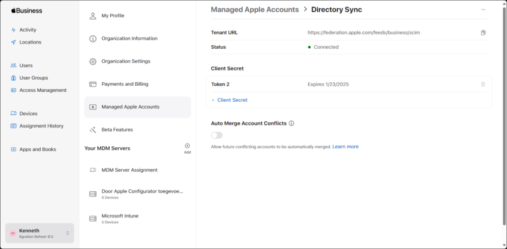Open the more options ellipsis menu
Screen dimensions: 507x249
(483, 10)
